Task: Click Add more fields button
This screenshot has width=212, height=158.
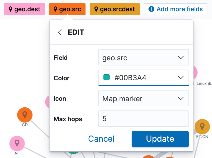Action: click(x=175, y=9)
